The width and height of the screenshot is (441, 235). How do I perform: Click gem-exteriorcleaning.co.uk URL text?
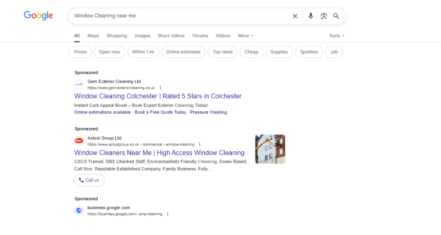121,88
